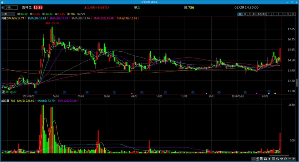Expand the double-chevron panel at chart bottom-left

(3, 92)
